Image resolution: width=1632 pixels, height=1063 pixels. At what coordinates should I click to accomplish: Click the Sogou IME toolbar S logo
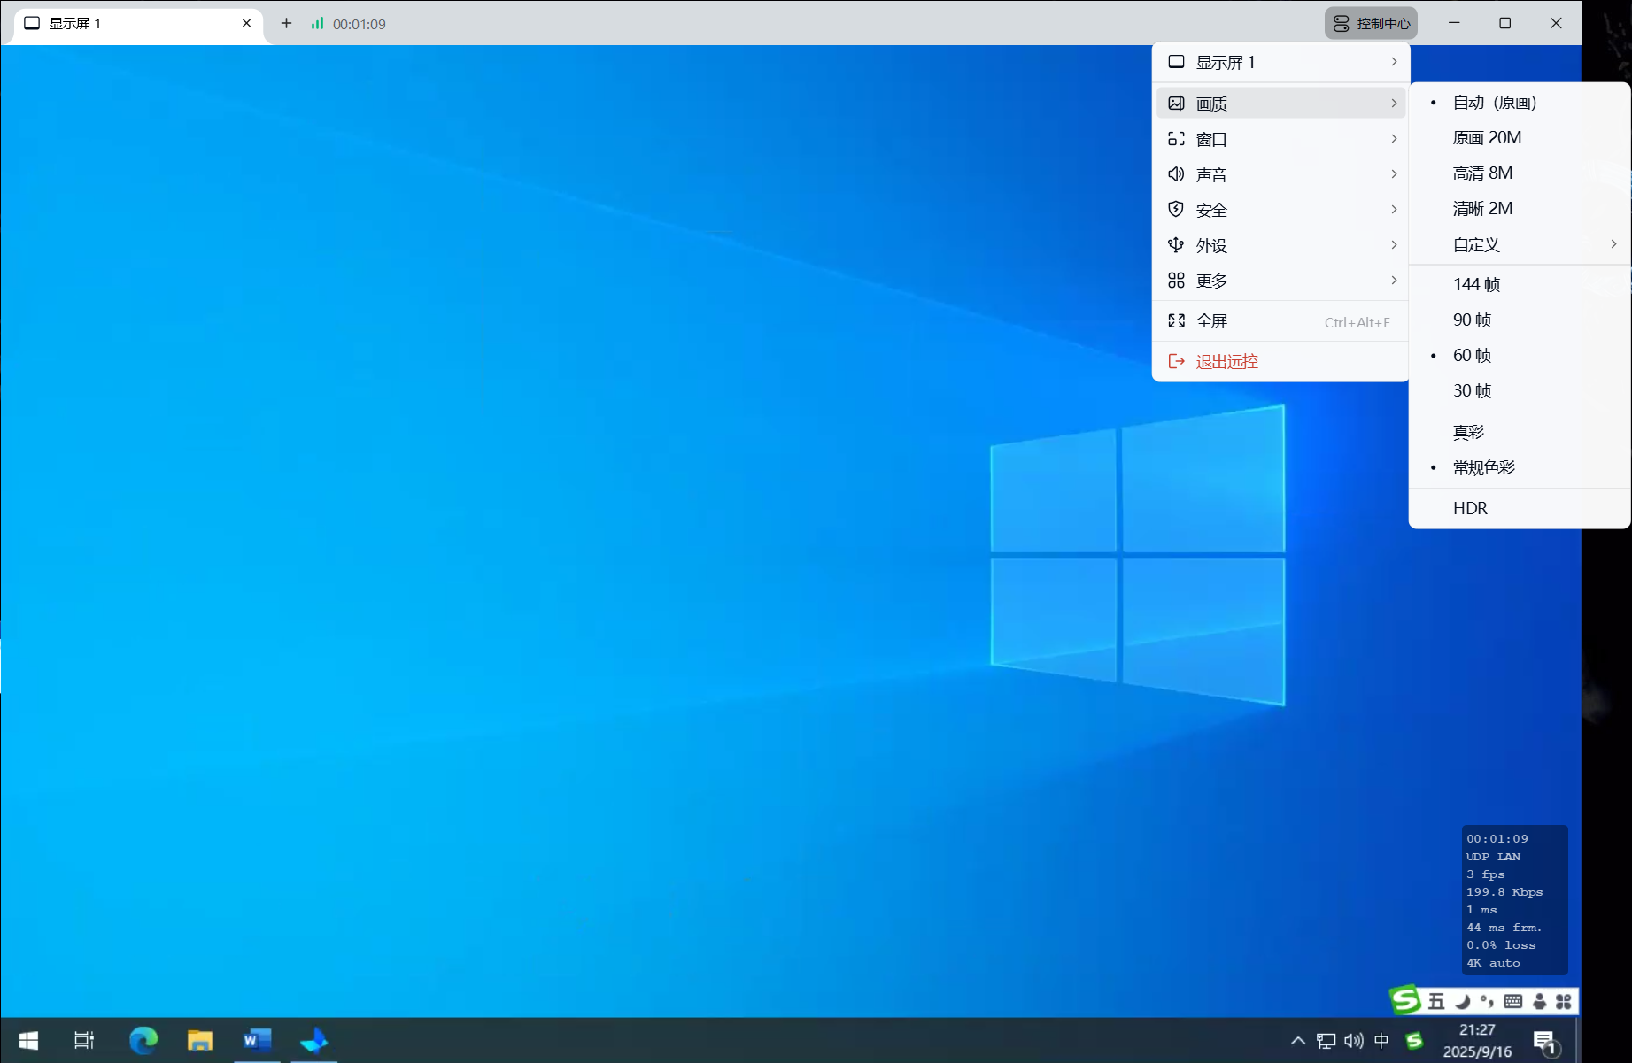(1405, 1000)
